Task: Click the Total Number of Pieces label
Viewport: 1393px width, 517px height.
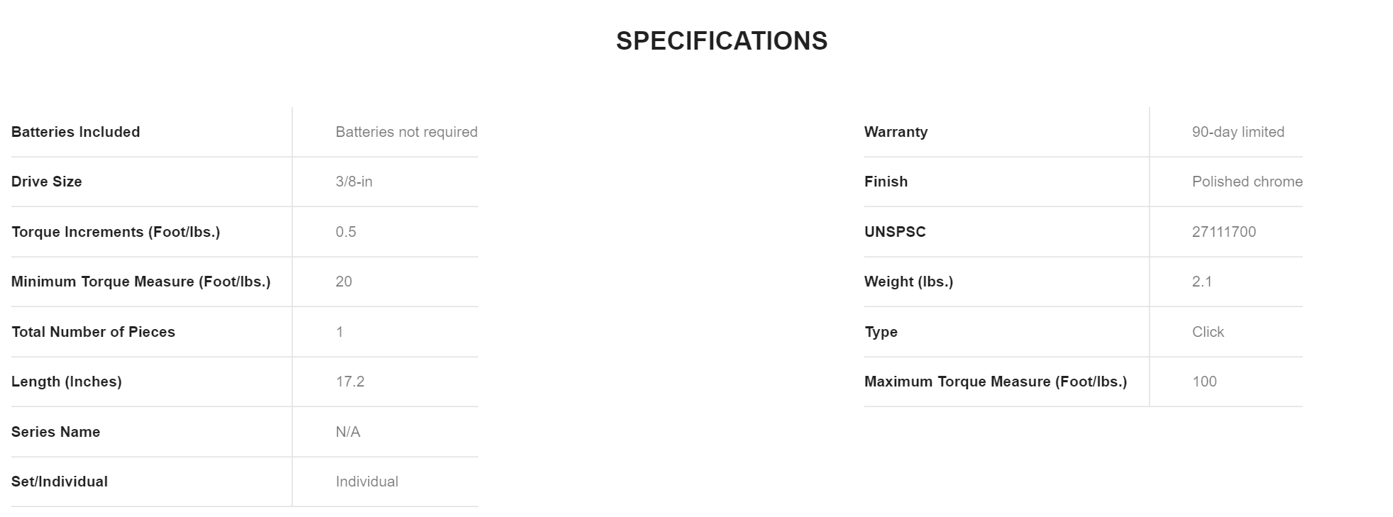Action: (93, 332)
